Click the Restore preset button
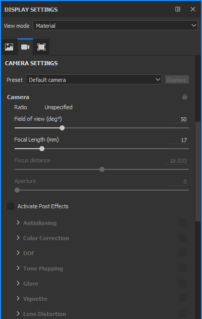This screenshot has height=319, width=202. tap(177, 79)
